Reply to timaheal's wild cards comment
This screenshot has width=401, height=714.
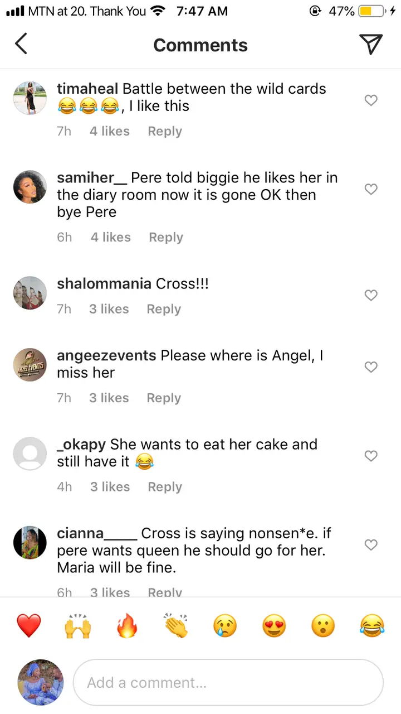(x=165, y=132)
